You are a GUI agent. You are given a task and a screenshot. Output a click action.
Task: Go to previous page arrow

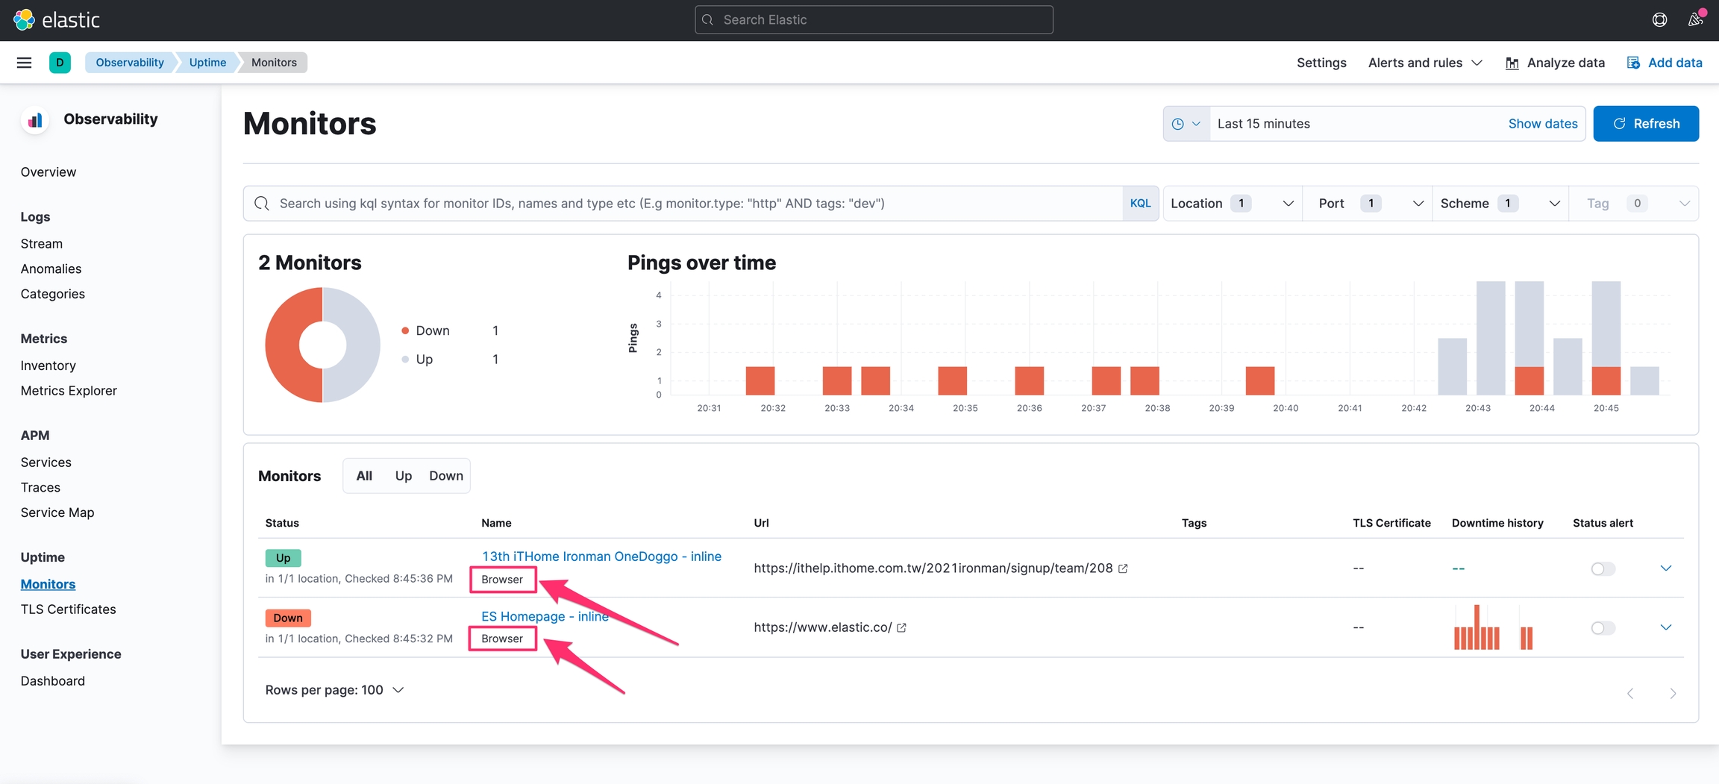click(x=1630, y=693)
